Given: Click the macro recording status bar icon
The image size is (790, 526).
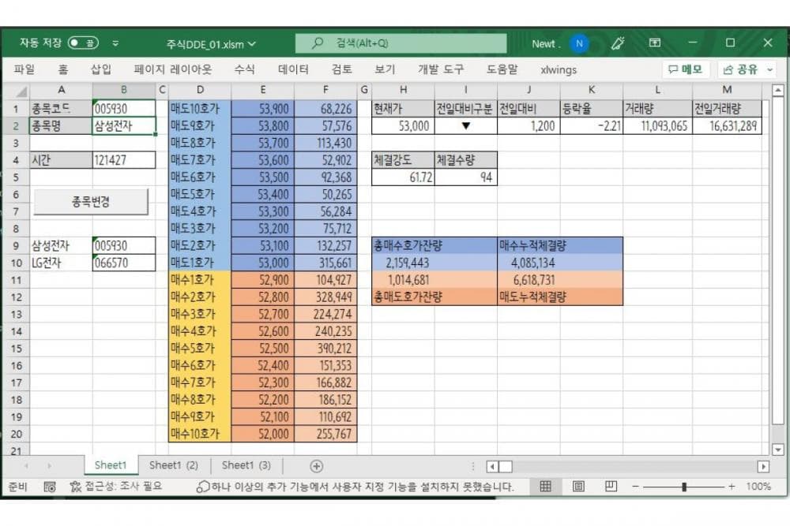Looking at the screenshot, I should point(49,487).
